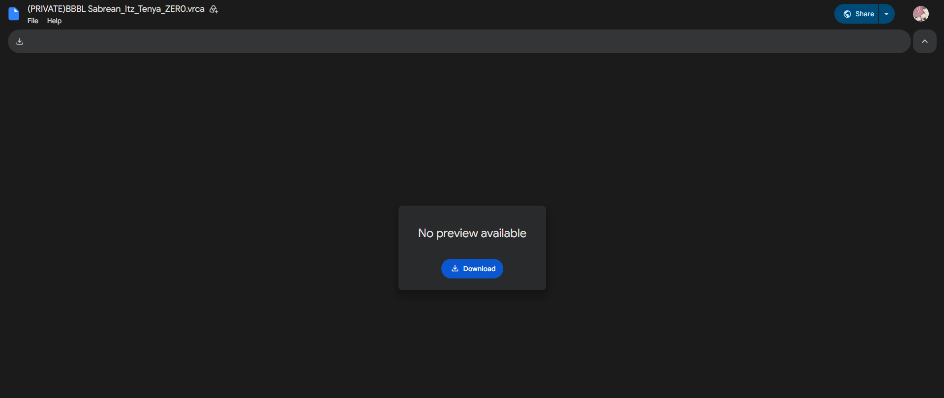This screenshot has height=398, width=944.
Task: Open the Help menu
Action: point(54,21)
